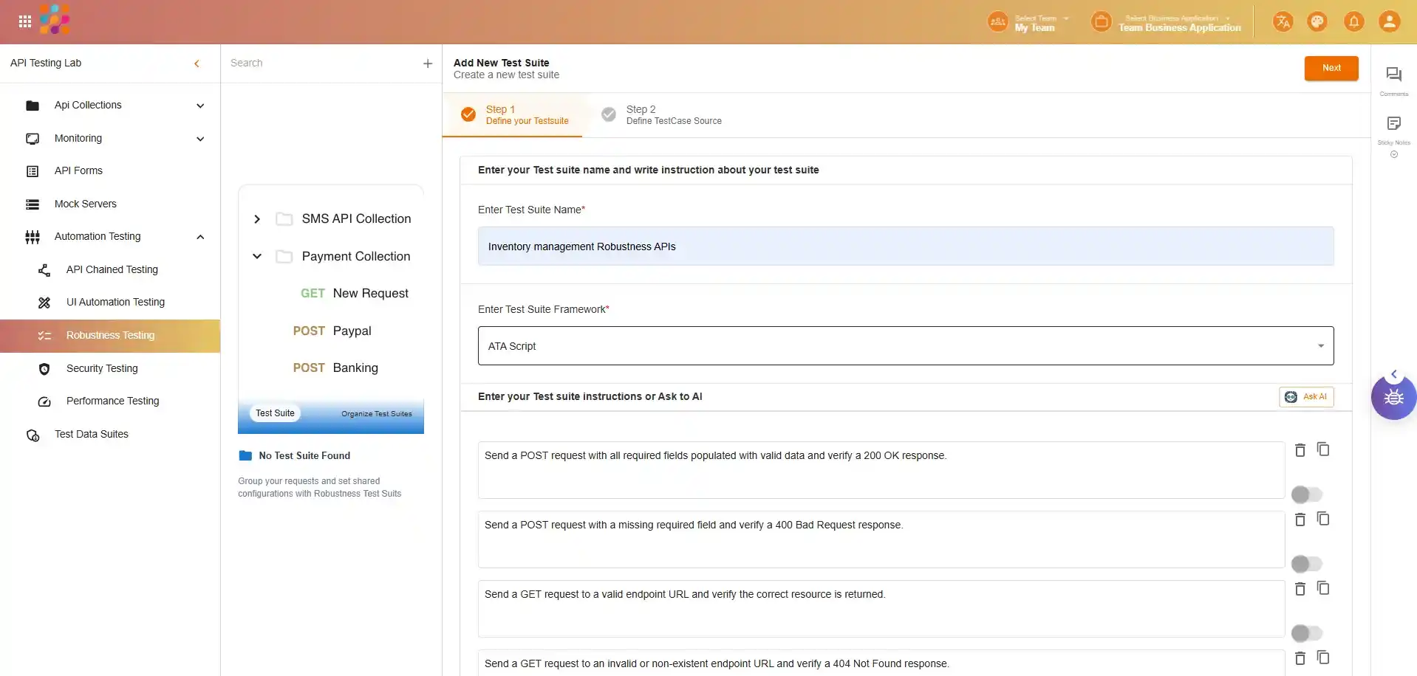1417x676 pixels.
Task: Click the add plus icon beside Search
Action: tap(427, 63)
